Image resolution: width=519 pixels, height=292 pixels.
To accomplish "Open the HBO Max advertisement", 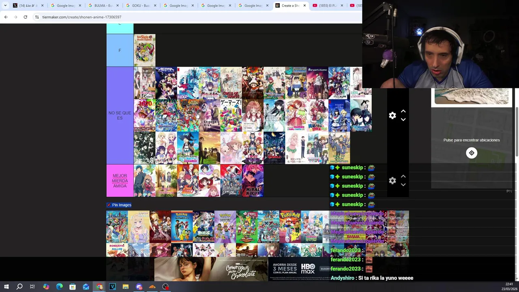I will click(299, 269).
